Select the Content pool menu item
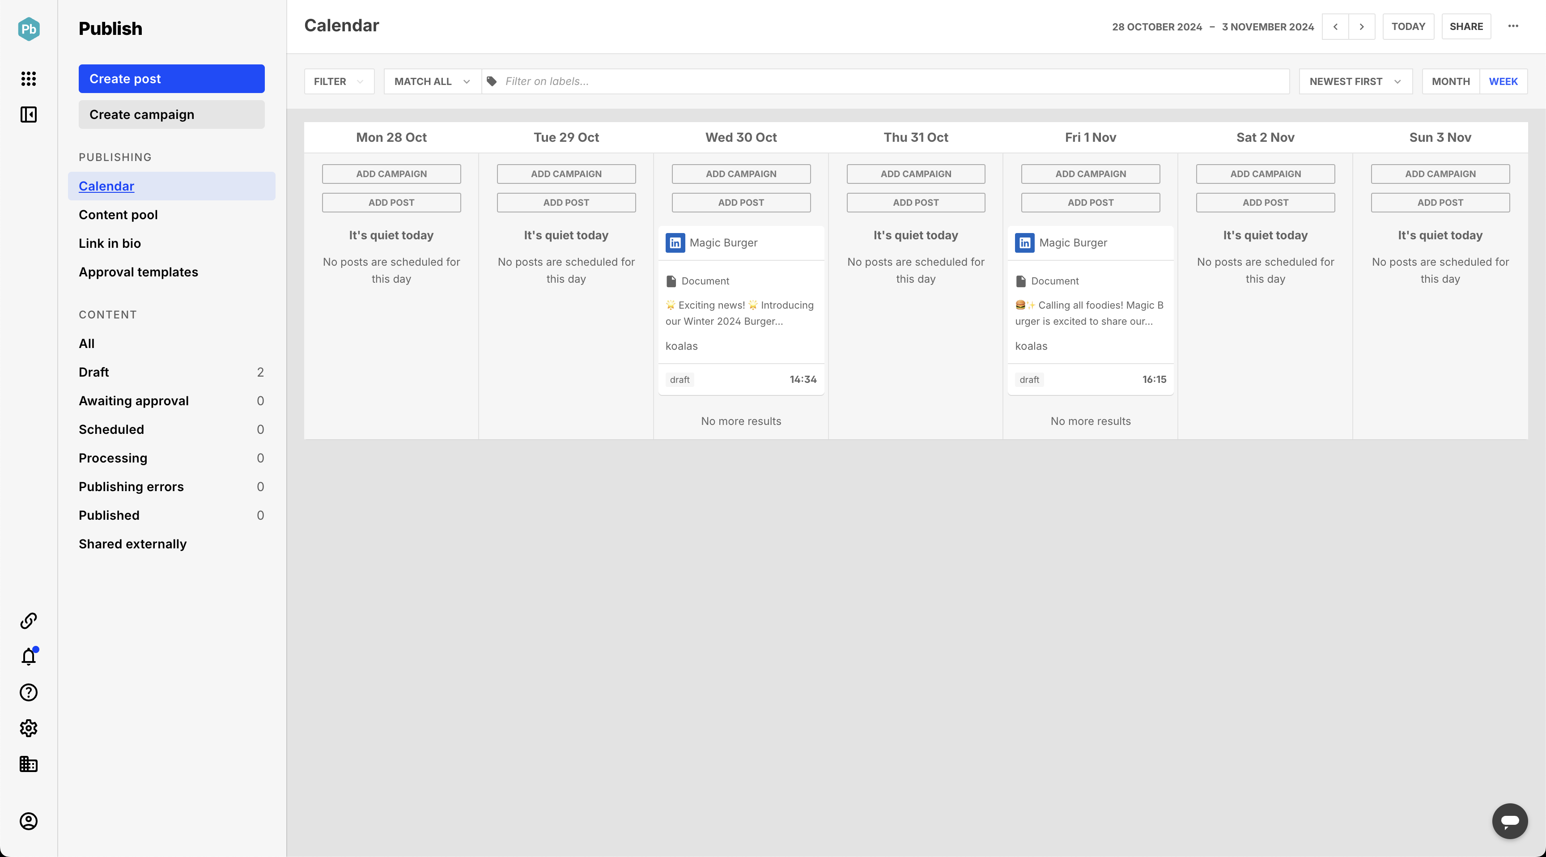The image size is (1546, 857). tap(118, 214)
